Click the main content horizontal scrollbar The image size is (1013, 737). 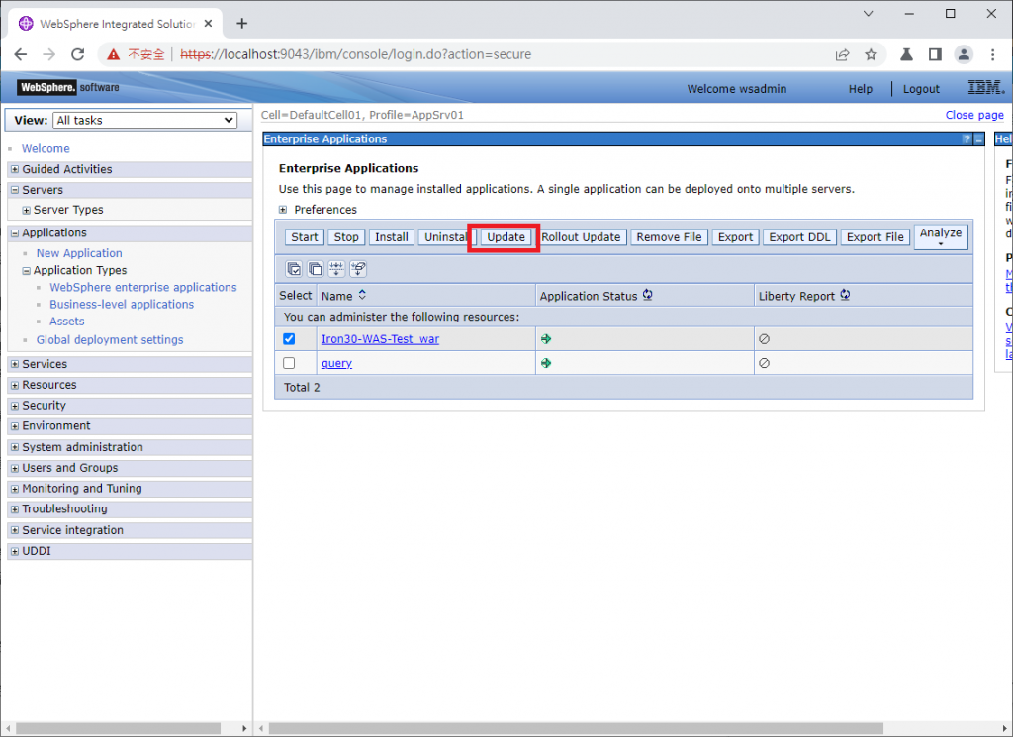point(576,729)
